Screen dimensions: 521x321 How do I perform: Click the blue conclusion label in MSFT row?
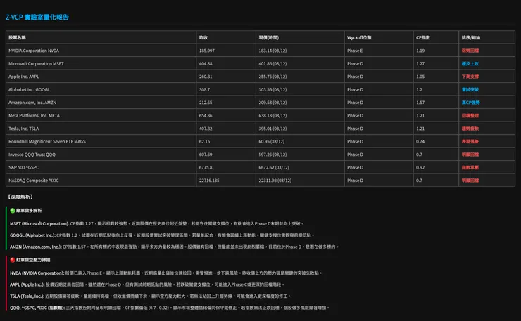[x=470, y=64]
